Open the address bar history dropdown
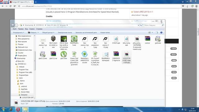 [138, 25]
